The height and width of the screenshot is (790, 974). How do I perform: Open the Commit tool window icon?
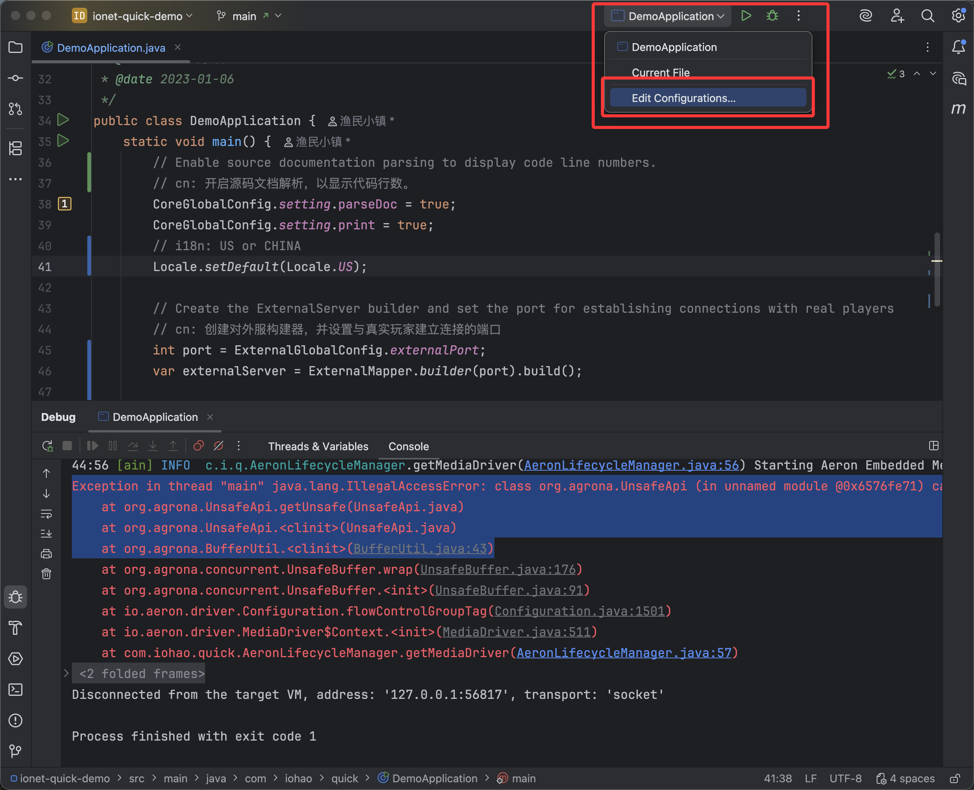tap(15, 78)
